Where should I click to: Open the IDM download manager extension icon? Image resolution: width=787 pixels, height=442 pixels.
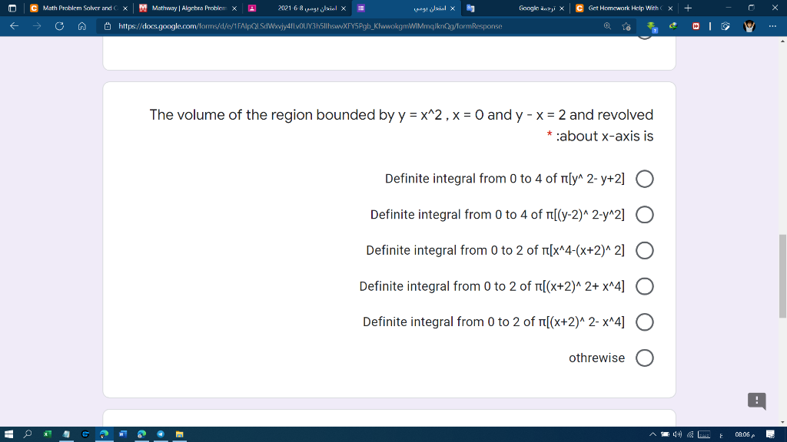click(x=673, y=26)
